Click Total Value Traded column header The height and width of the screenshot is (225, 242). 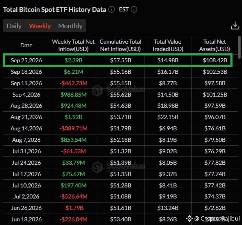pyautogui.click(x=167, y=45)
